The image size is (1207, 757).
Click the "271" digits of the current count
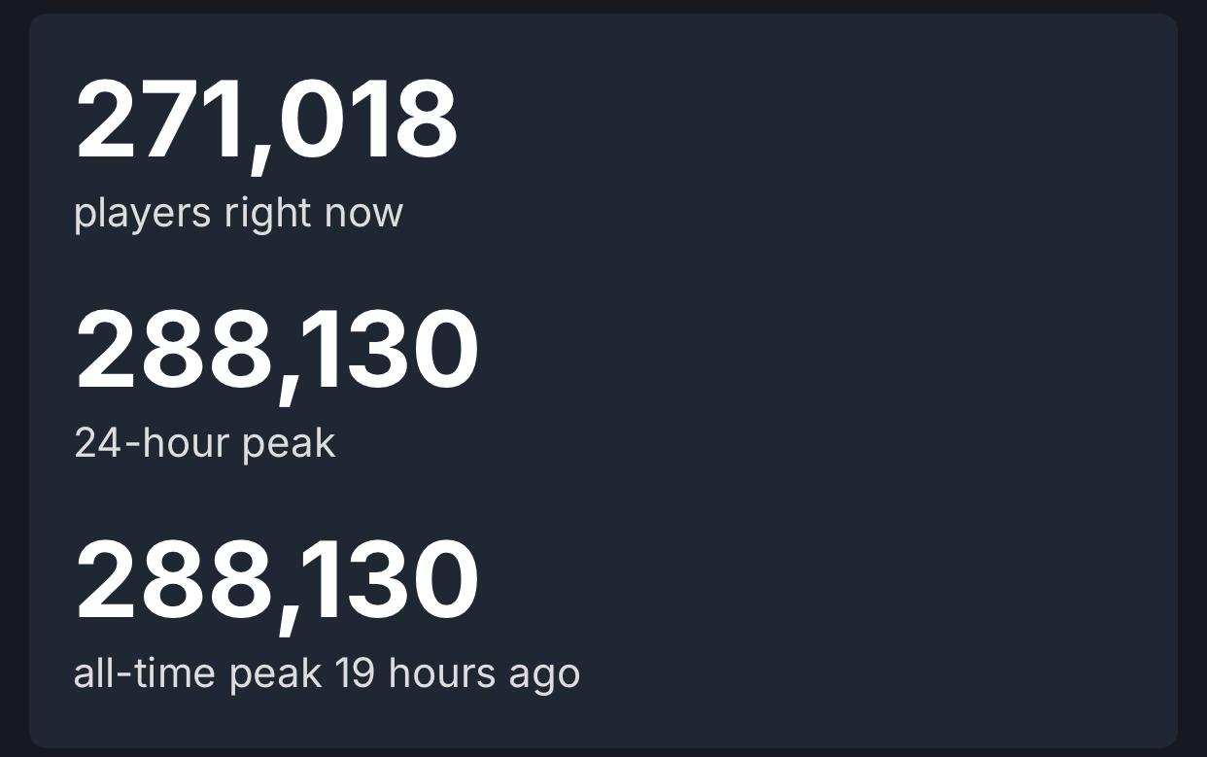click(x=157, y=120)
